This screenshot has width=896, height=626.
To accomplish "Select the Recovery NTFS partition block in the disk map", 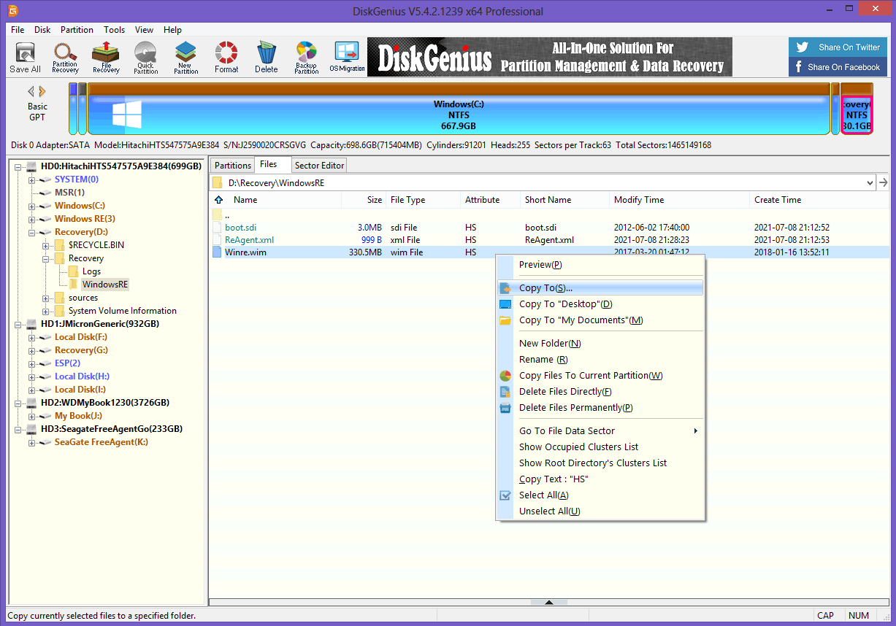I will (857, 109).
